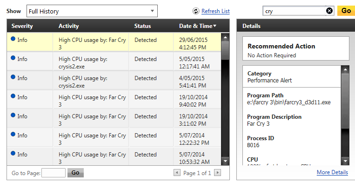This screenshot has height=183, width=355.
Task: Open the Refresh List link
Action: [x=215, y=11]
